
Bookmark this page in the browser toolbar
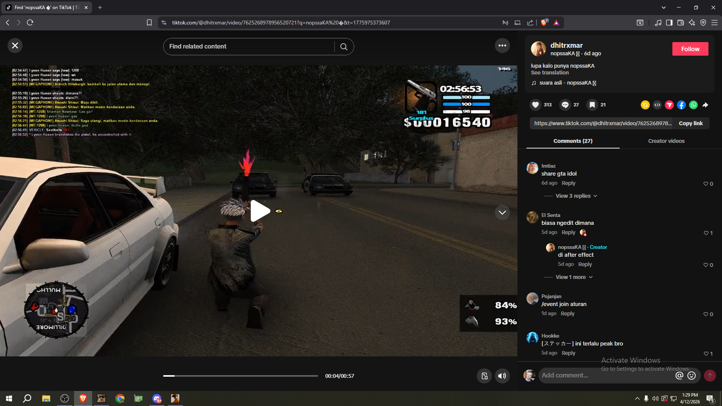[x=149, y=23]
